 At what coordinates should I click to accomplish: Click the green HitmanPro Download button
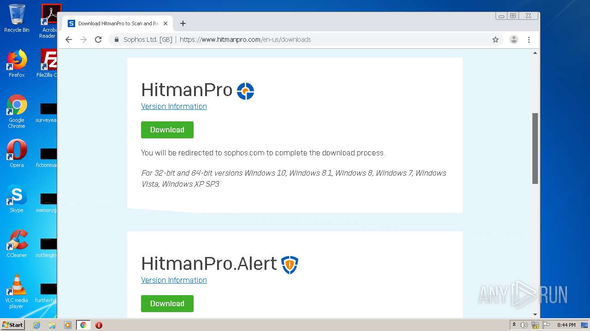(167, 130)
